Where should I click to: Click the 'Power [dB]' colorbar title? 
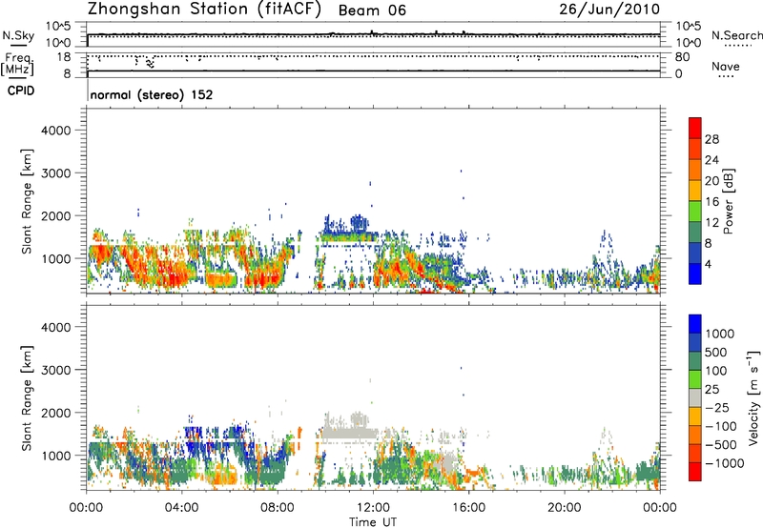coord(728,201)
